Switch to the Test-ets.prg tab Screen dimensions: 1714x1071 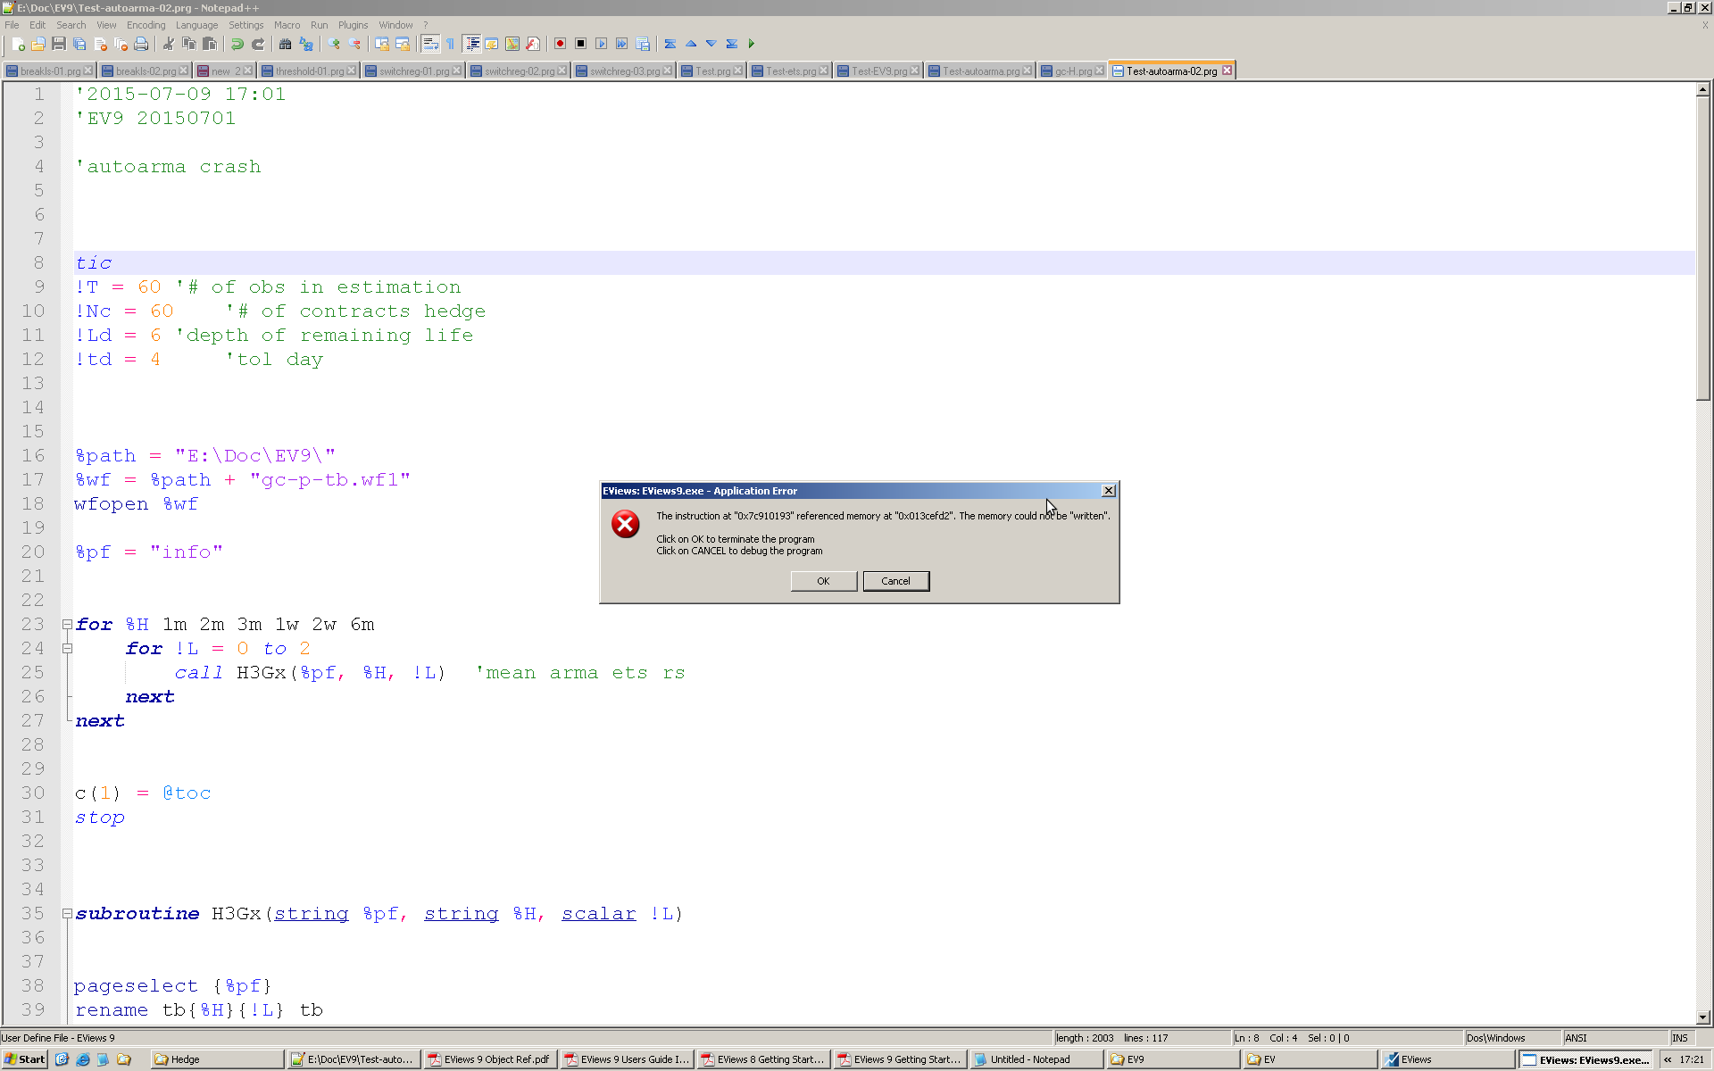(789, 71)
